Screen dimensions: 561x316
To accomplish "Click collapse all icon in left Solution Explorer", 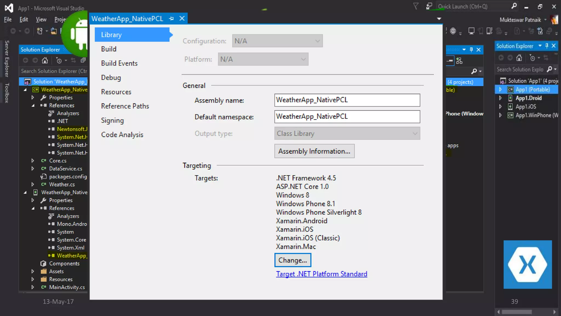I will [x=83, y=60].
